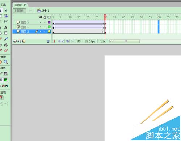Image resolution: width=181 pixels, height=141 pixels.
Task: Click the green outline swatch of 图层 1
Action: tap(49, 27)
